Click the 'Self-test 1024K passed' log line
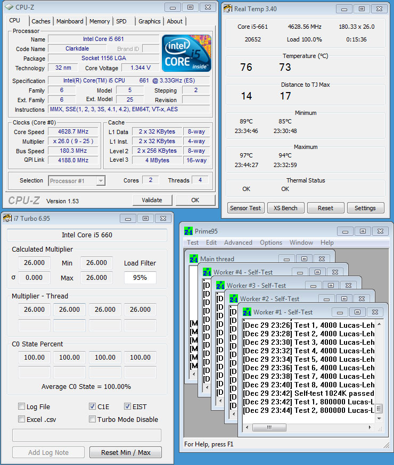This screenshot has width=394, height=465. click(309, 393)
